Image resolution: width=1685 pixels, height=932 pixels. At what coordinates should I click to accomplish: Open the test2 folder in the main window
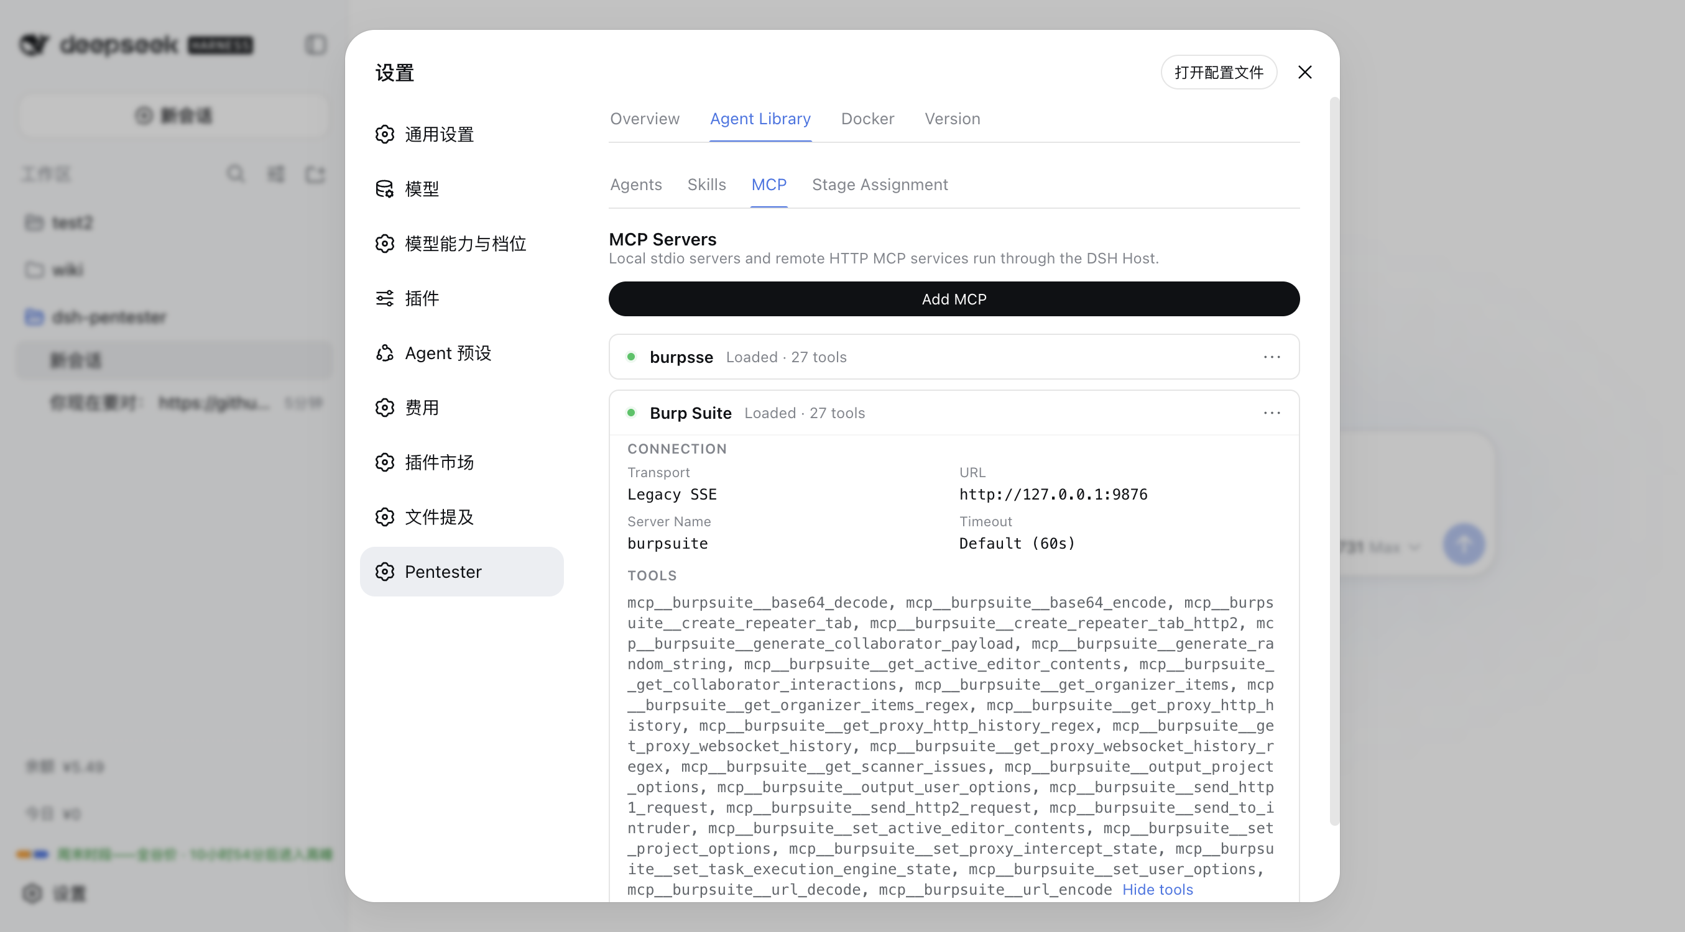[x=175, y=223]
